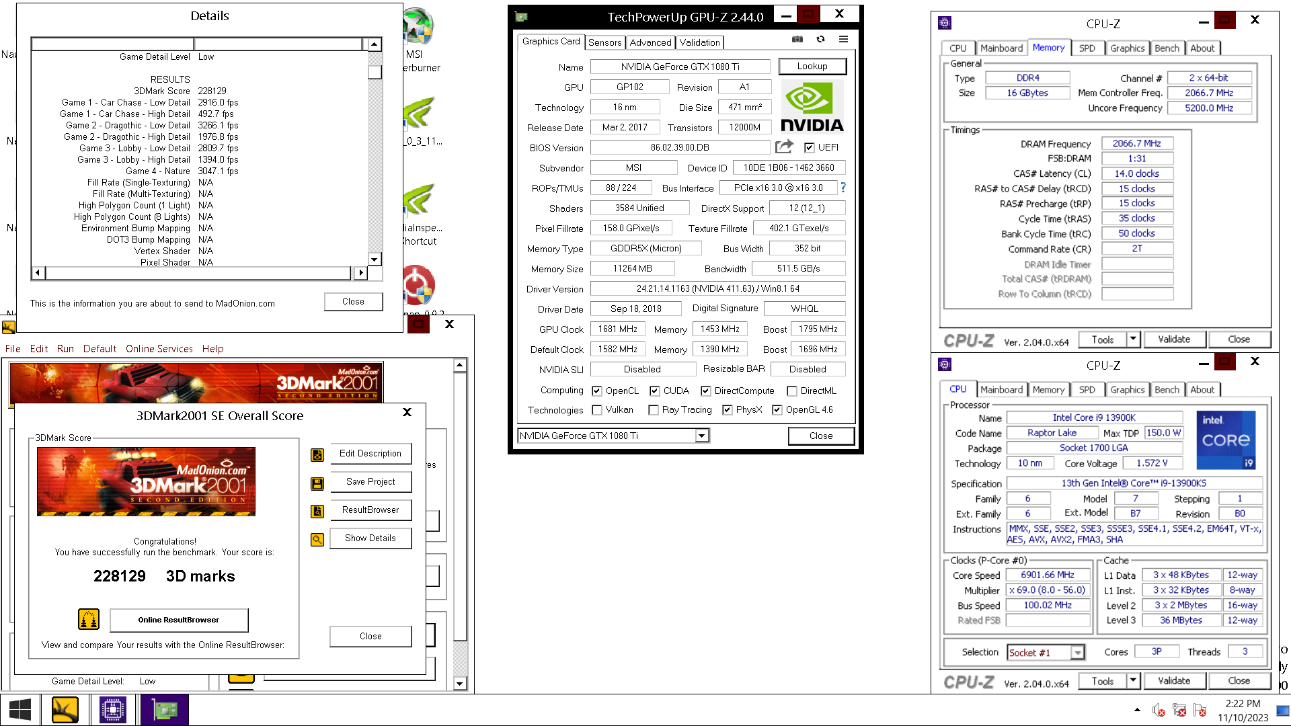The image size is (1291, 726).
Task: Open SPD tab in CPU-Z Memory window
Action: tap(1087, 48)
